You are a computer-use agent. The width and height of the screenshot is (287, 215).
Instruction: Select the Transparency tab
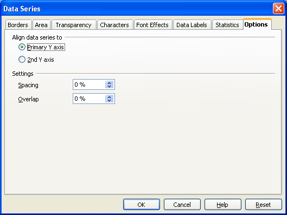point(74,25)
